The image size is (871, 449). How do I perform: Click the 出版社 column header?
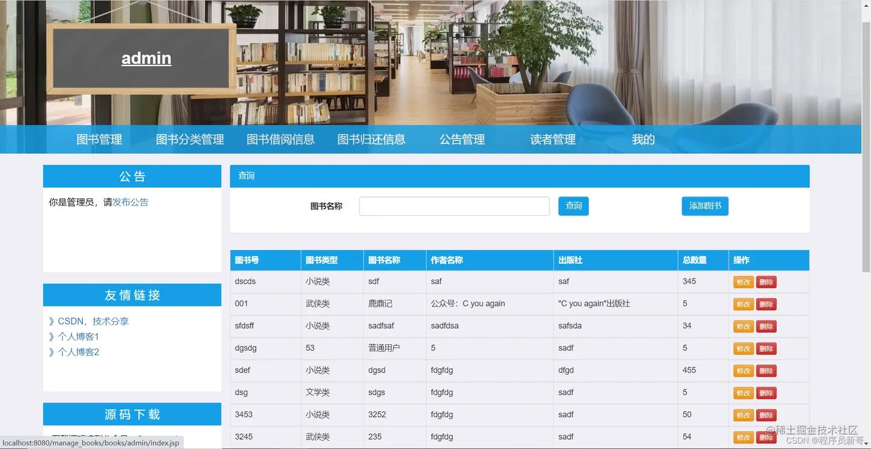coord(616,260)
